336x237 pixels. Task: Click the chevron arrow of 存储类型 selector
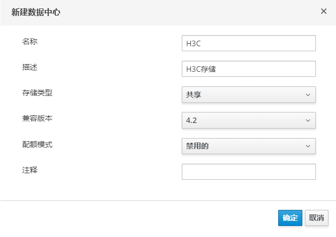308,94
